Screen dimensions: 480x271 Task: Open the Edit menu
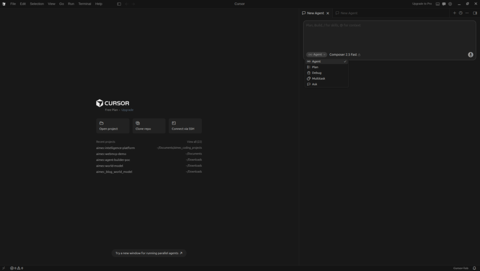tap(23, 4)
